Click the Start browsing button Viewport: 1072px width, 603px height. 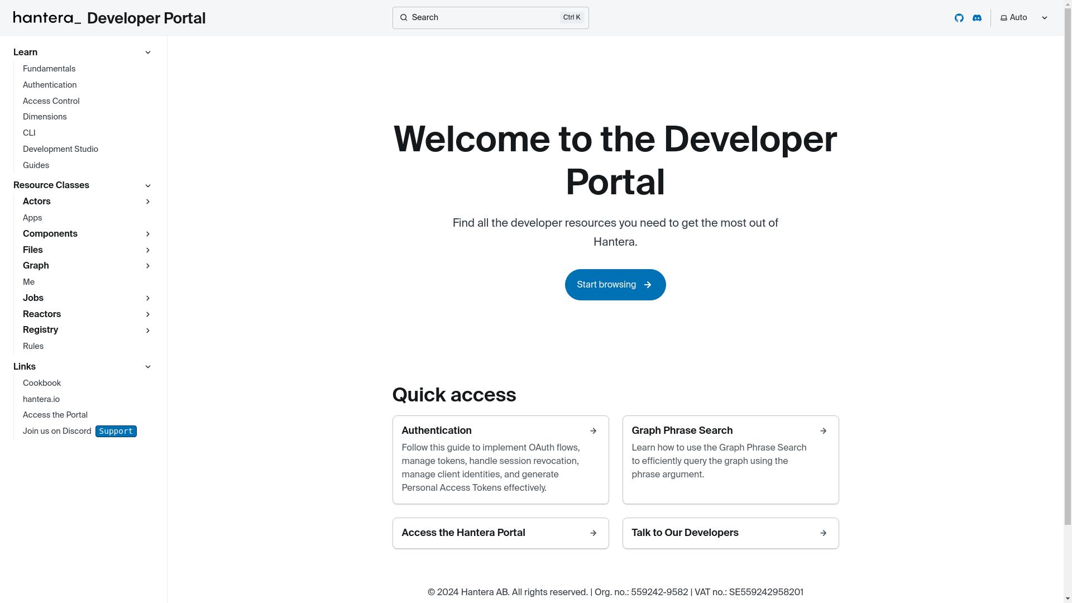point(615,285)
